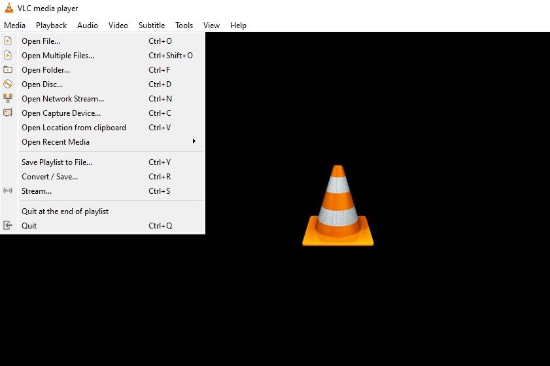
Task: Click the Ctrl+N shortcut text
Action: click(160, 99)
